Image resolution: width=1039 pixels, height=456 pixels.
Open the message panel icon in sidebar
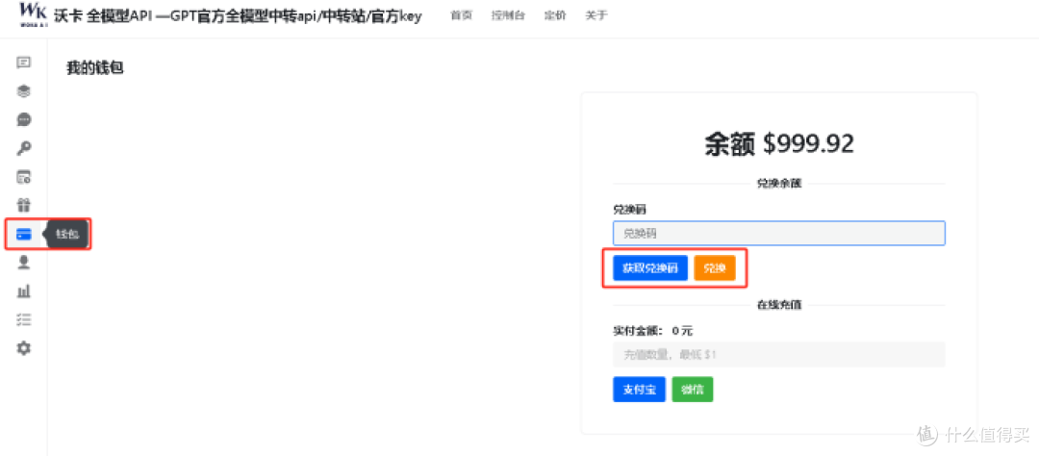24,63
